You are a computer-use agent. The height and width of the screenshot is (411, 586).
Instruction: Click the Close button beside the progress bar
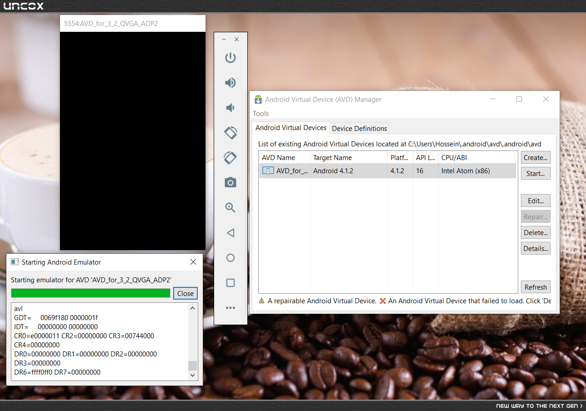pyautogui.click(x=185, y=293)
